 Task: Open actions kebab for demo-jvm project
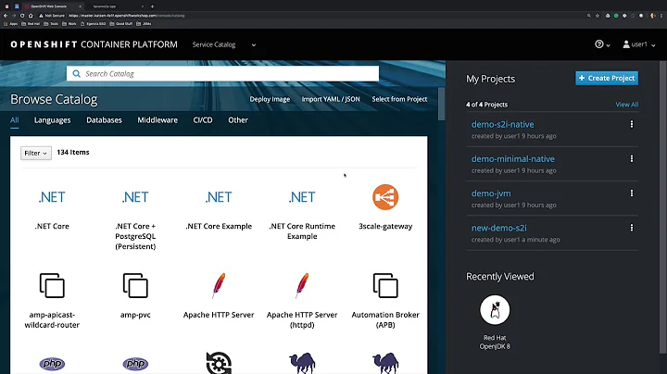coord(632,193)
